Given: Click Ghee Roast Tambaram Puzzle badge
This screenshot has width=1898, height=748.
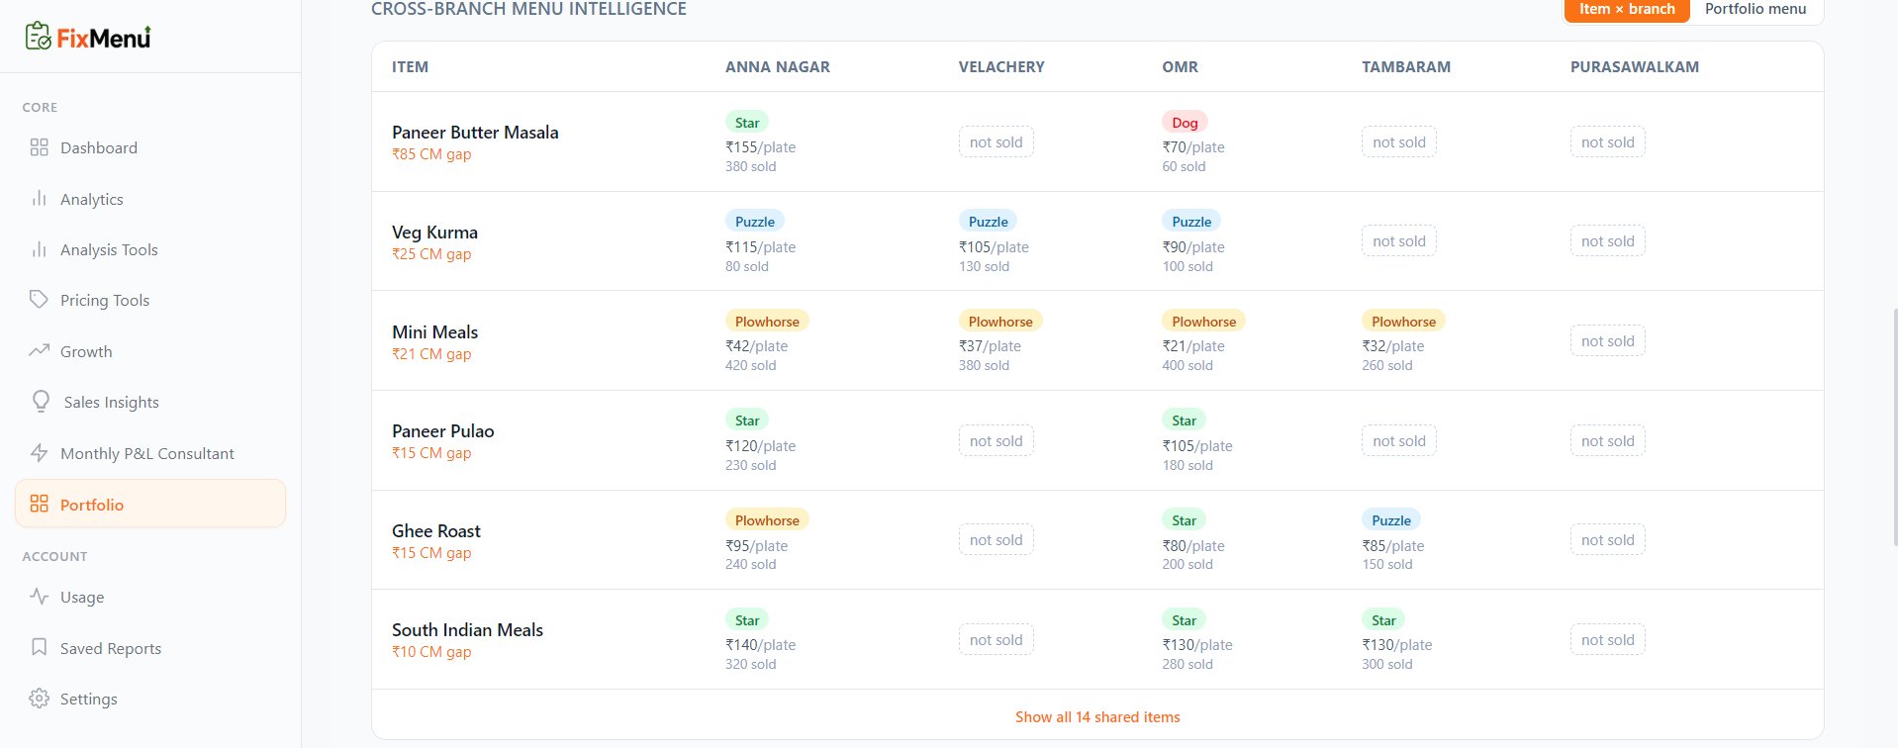Looking at the screenshot, I should pyautogui.click(x=1391, y=520).
